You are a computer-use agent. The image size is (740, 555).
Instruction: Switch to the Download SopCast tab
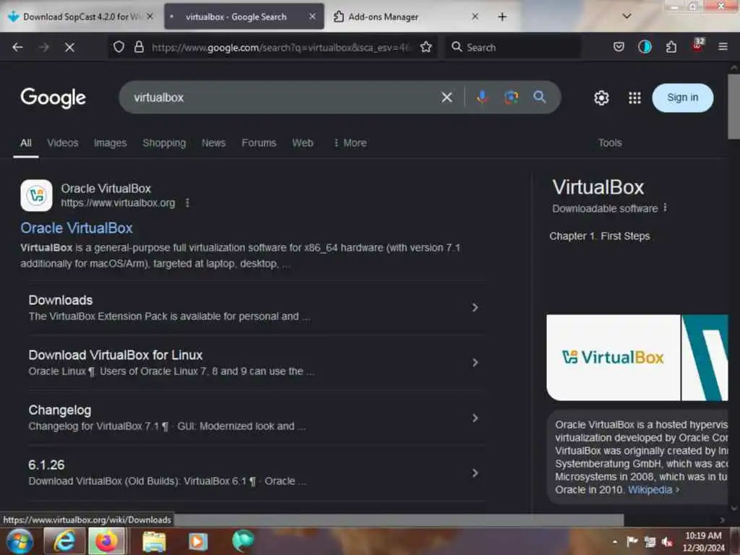[x=81, y=17]
